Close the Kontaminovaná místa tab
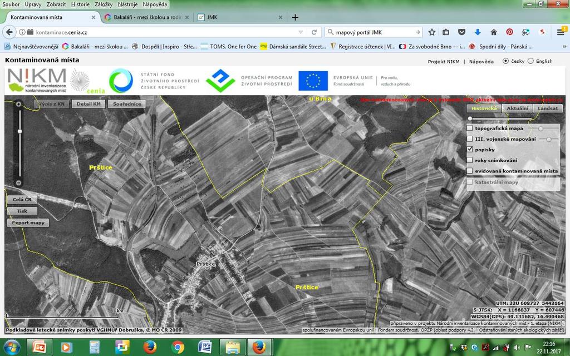The image size is (570, 356). (x=94, y=17)
